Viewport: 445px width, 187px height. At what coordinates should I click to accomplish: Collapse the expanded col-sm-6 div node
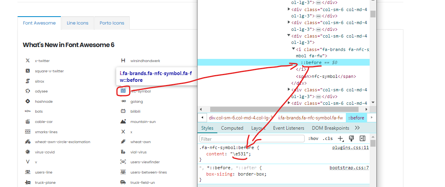pos(289,36)
